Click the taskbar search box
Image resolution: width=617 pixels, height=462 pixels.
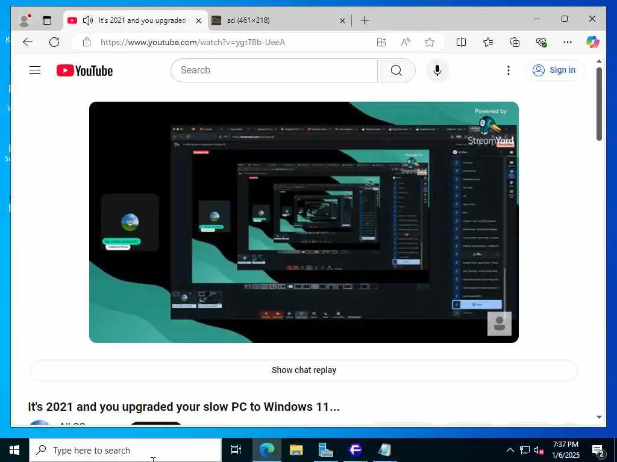125,450
